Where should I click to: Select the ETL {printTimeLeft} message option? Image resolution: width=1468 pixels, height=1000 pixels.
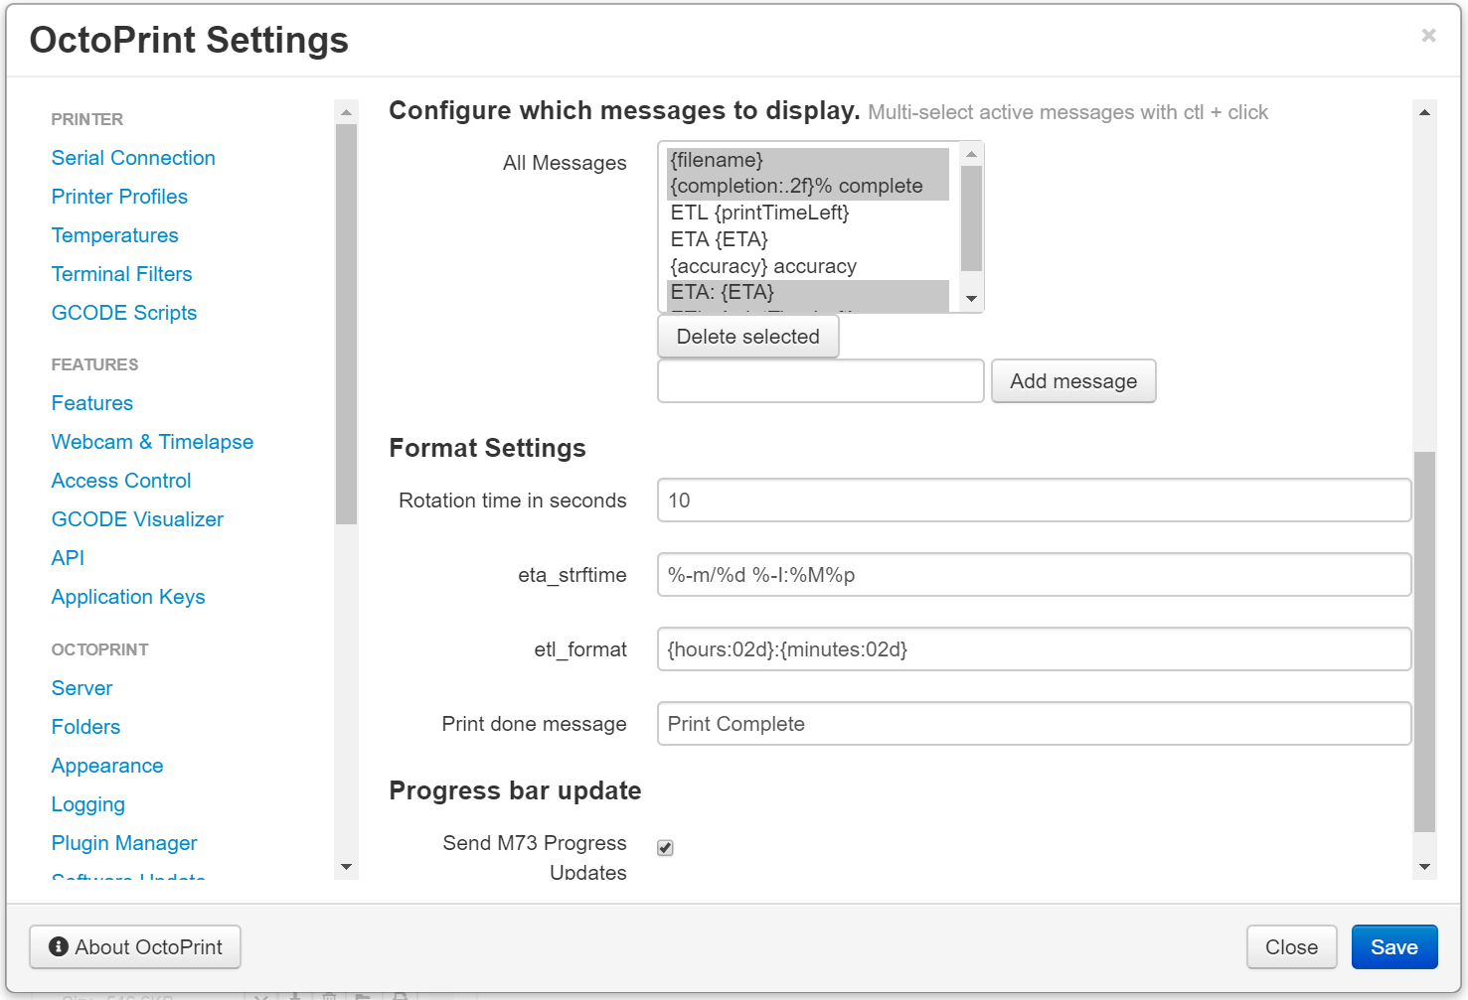tap(759, 213)
